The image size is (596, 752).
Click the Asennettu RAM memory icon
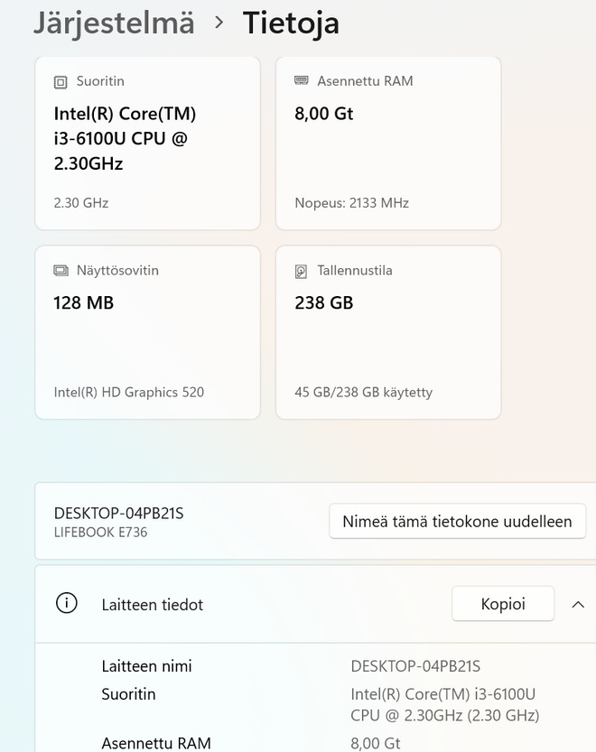tap(302, 80)
